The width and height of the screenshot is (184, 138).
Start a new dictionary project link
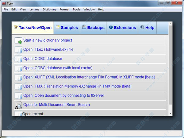pos(48,40)
